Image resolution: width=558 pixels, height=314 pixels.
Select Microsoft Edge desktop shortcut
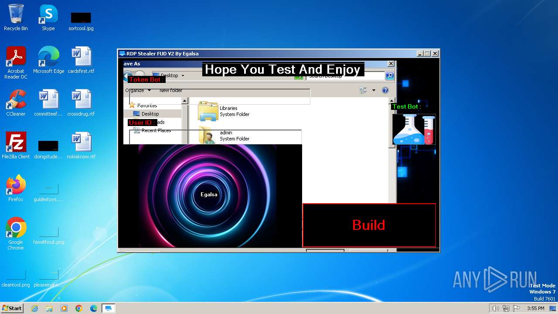pyautogui.click(x=48, y=60)
